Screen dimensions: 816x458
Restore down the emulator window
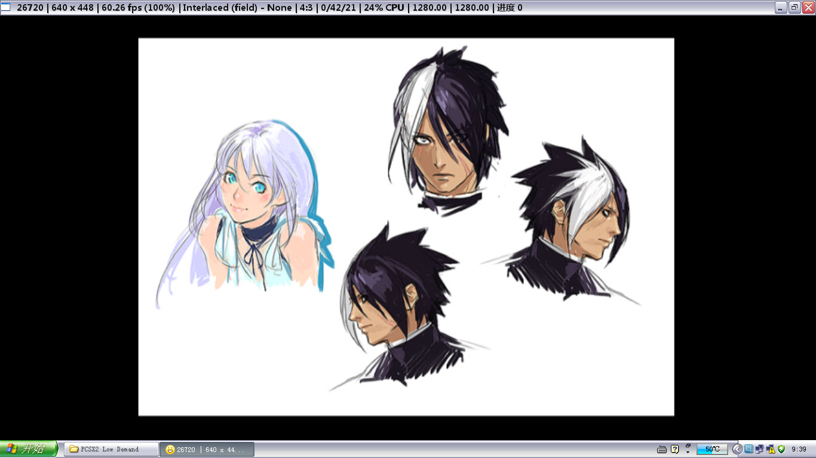click(794, 8)
